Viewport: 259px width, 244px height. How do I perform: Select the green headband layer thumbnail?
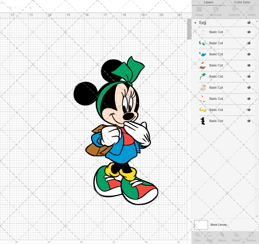tap(203, 77)
